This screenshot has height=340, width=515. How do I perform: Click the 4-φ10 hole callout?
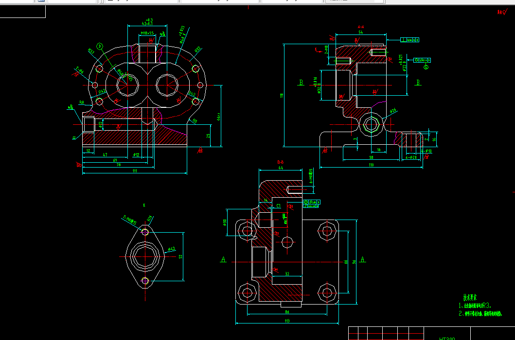point(426,151)
